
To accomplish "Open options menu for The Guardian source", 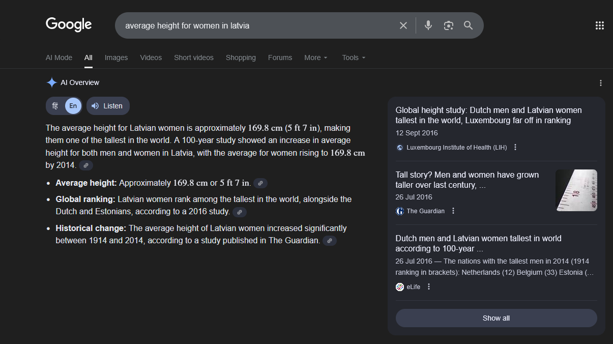I will (453, 211).
